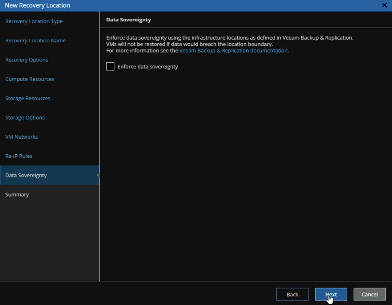Click the Back button

292,294
